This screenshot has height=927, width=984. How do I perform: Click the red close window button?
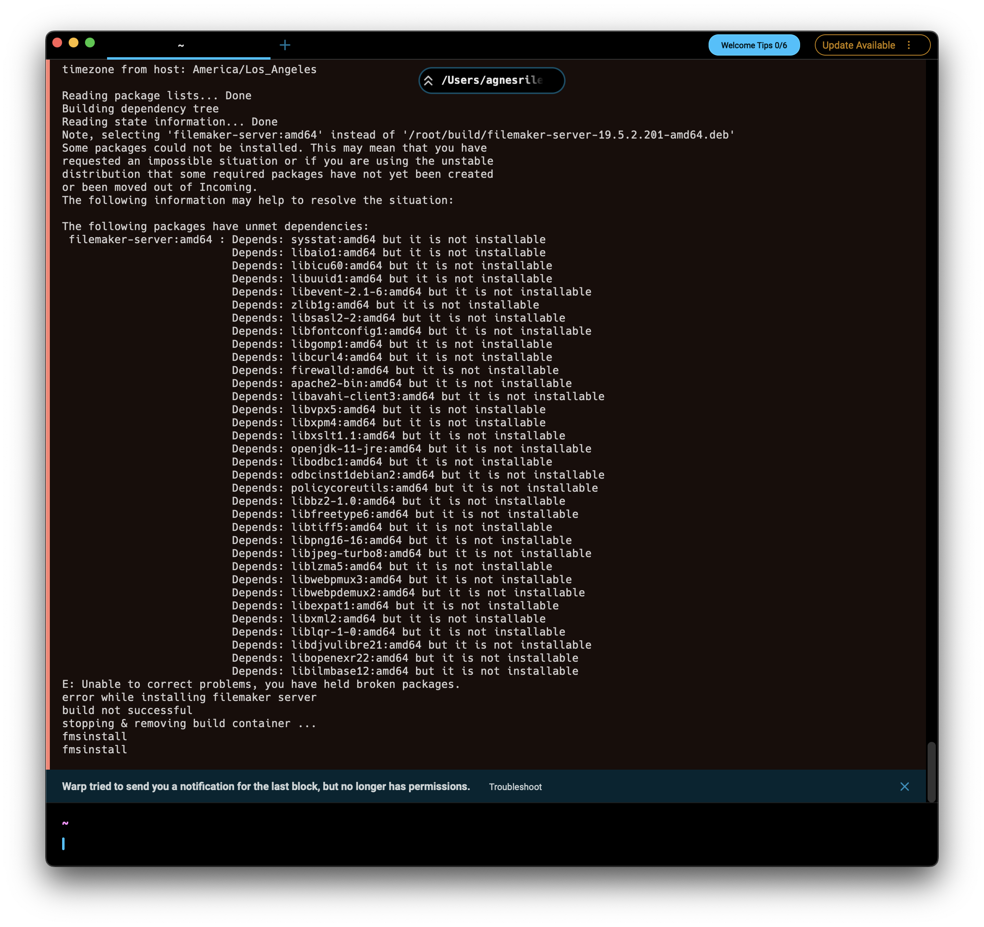tap(58, 43)
